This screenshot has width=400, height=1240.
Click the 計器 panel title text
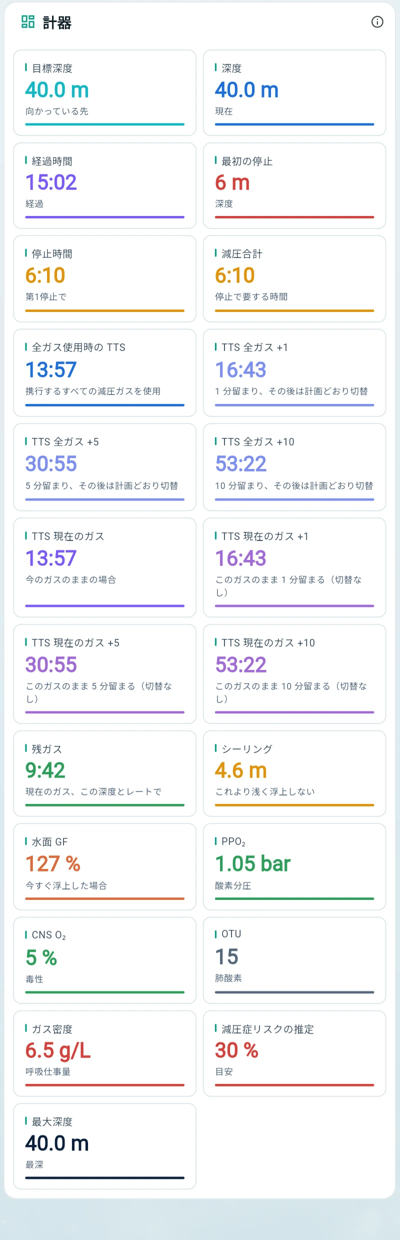point(57,22)
